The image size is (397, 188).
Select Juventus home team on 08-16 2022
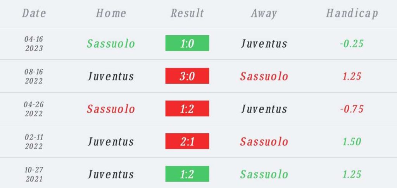[111, 76]
